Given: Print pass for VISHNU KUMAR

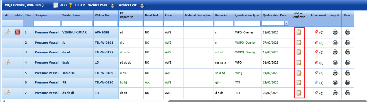Looking at the screenshot, I should tap(348, 32).
